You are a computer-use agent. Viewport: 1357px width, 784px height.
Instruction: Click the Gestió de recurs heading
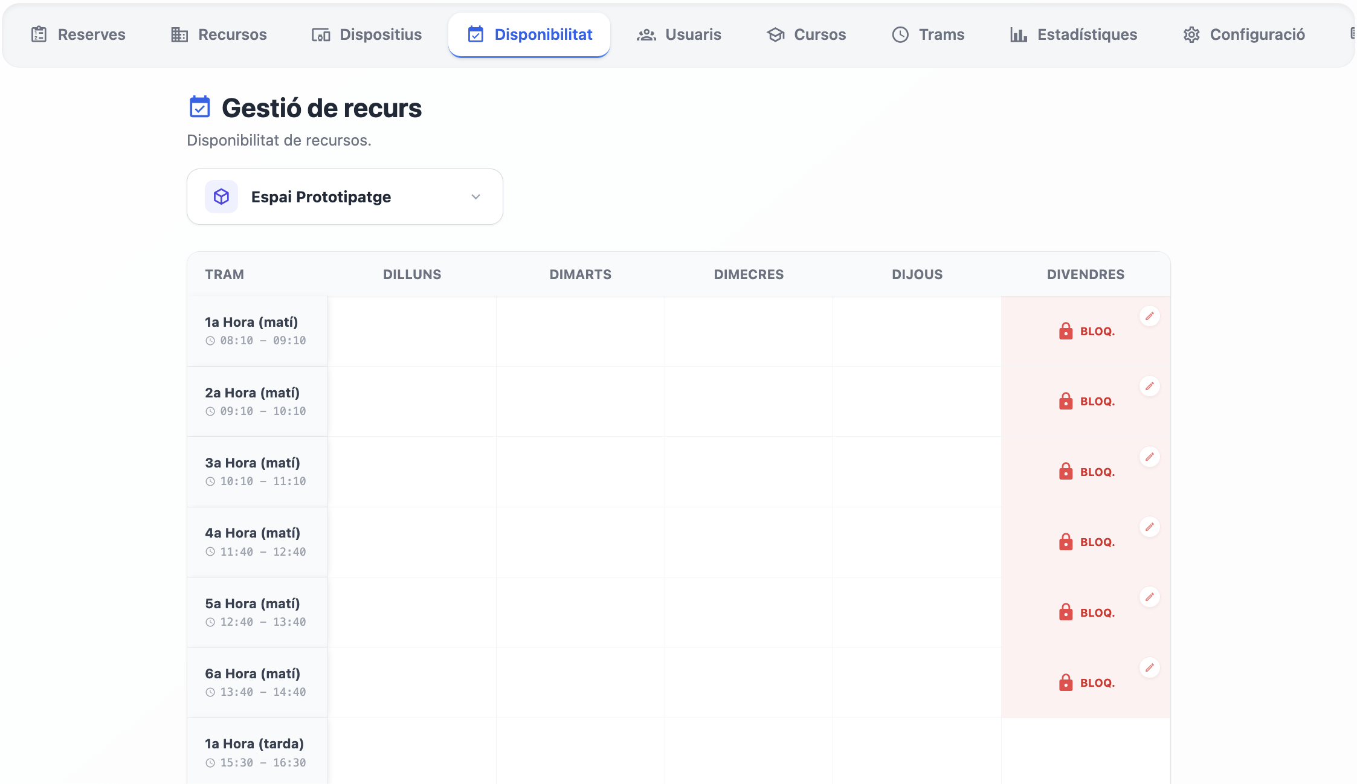[321, 108]
